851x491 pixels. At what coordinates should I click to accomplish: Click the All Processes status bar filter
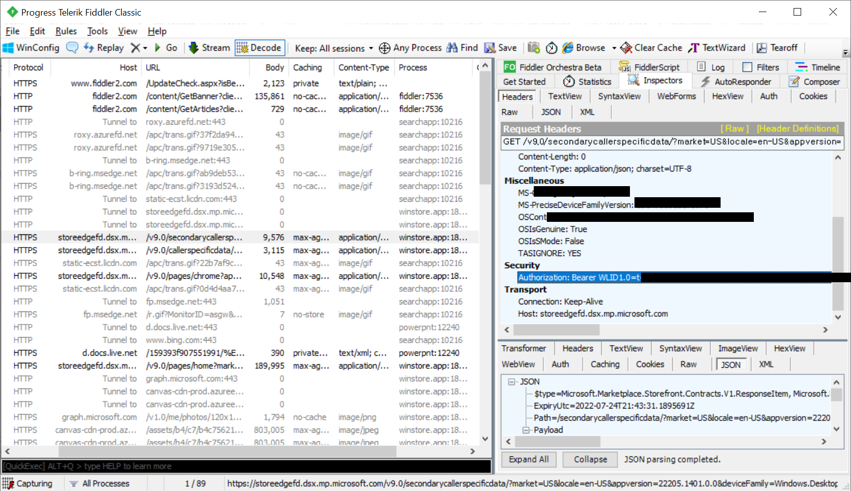100,483
